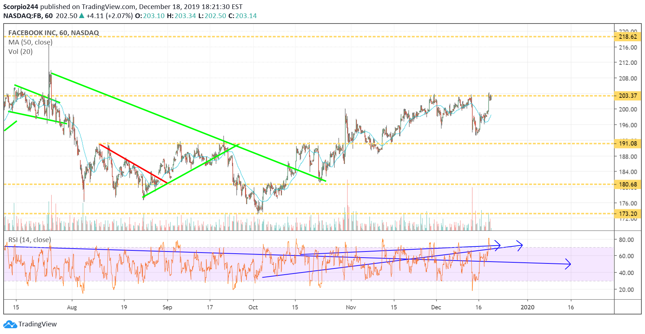Screen dimensions: 645x334
Task: Click the Dec date label on time axis
Action: 436,307
